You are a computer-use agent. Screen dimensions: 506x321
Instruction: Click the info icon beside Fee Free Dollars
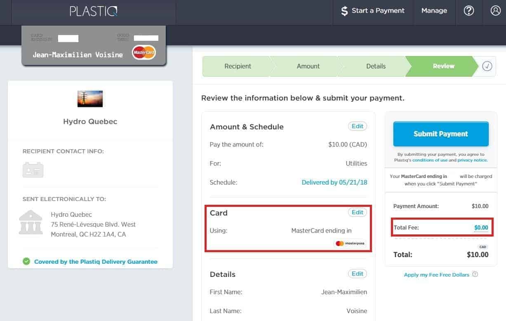click(x=475, y=274)
